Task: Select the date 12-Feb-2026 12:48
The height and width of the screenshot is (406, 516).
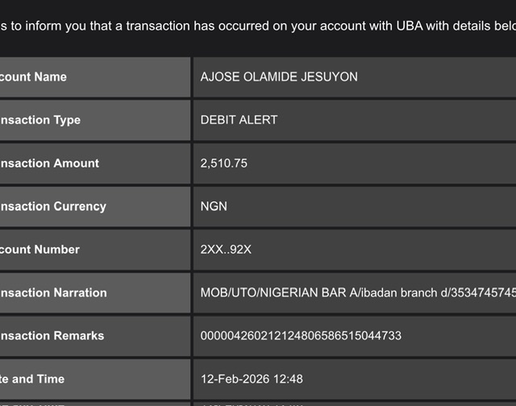Action: [252, 379]
